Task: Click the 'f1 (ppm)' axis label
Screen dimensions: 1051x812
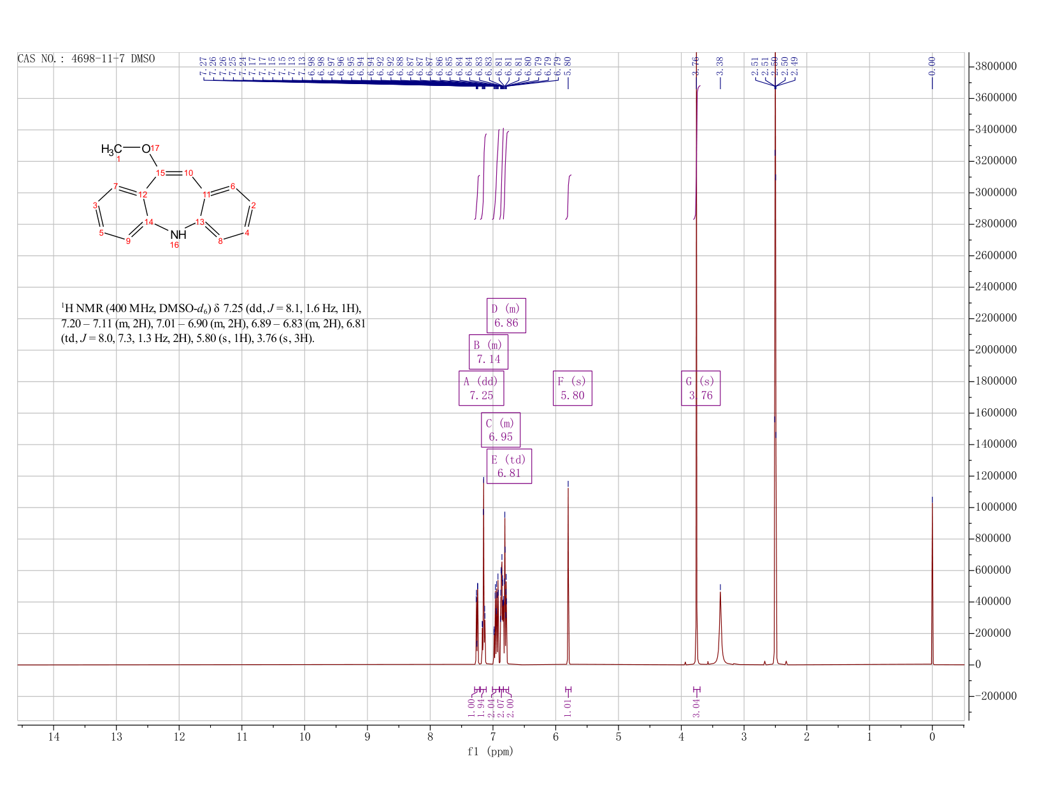Action: pyautogui.click(x=490, y=751)
